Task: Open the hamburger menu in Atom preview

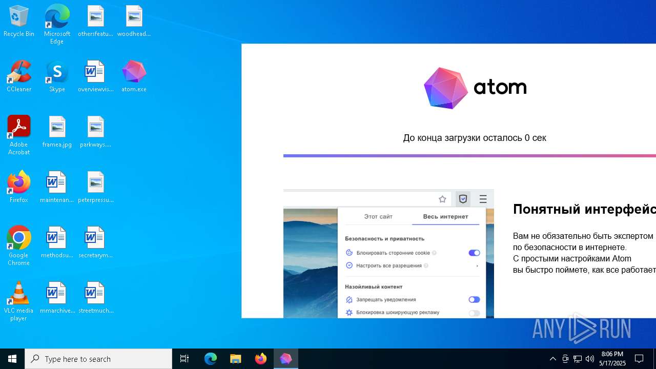Action: (x=483, y=199)
